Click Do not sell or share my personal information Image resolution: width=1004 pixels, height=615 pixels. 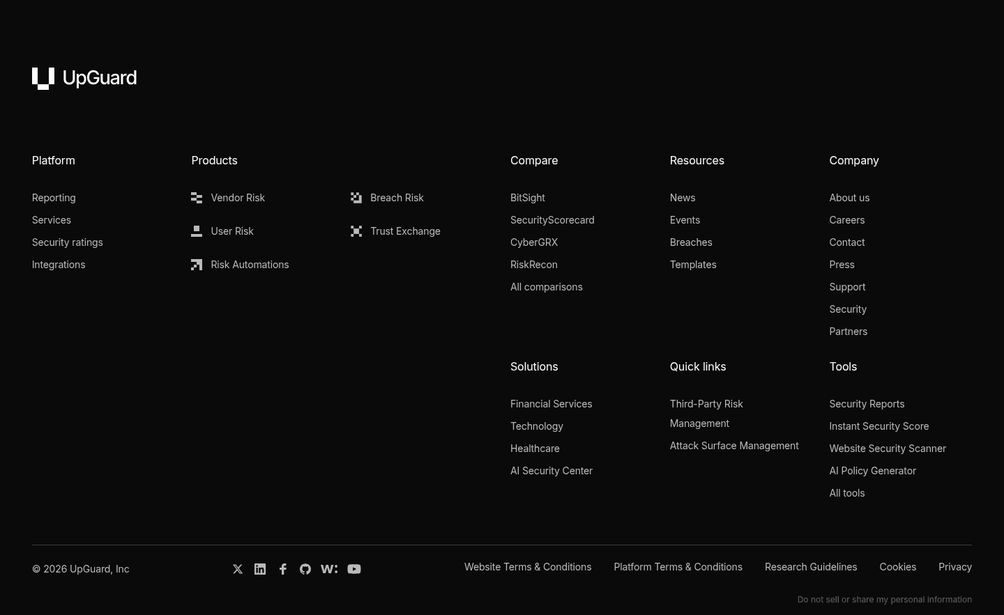pos(885,600)
